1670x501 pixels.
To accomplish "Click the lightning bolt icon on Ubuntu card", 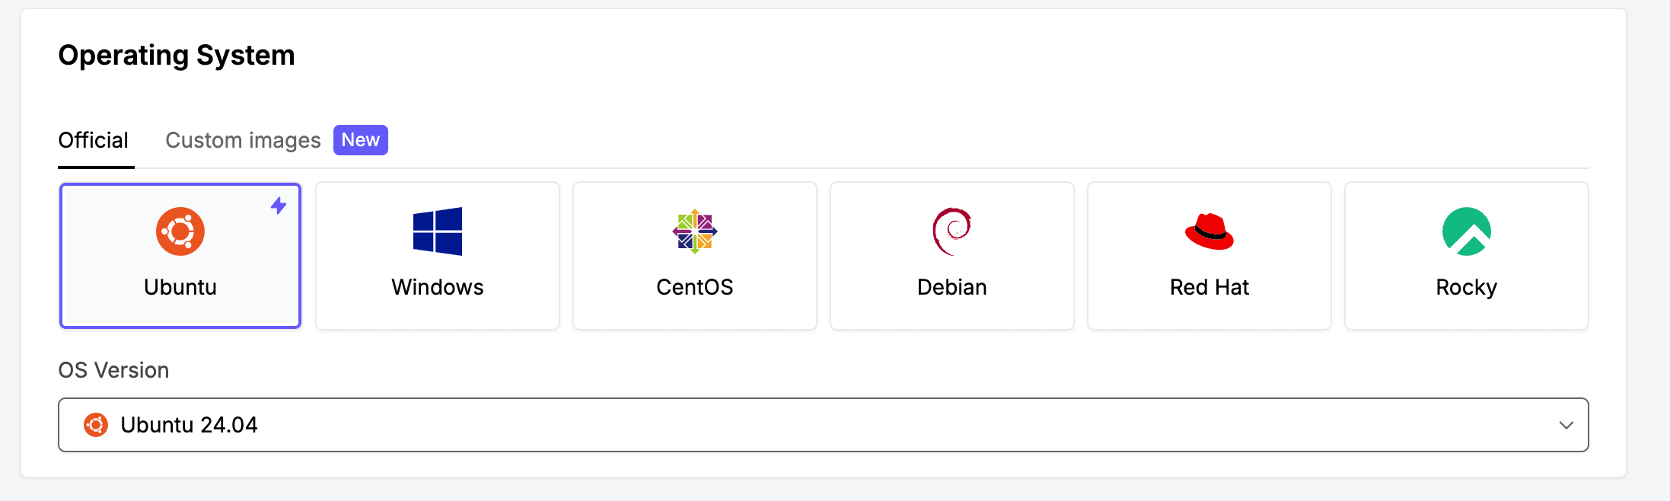I will [279, 206].
